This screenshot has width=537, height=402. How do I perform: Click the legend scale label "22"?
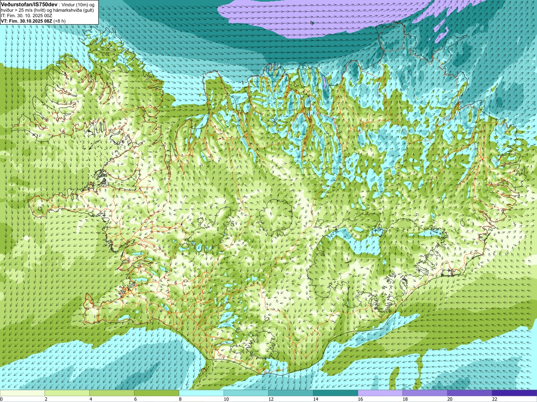pos(495,399)
